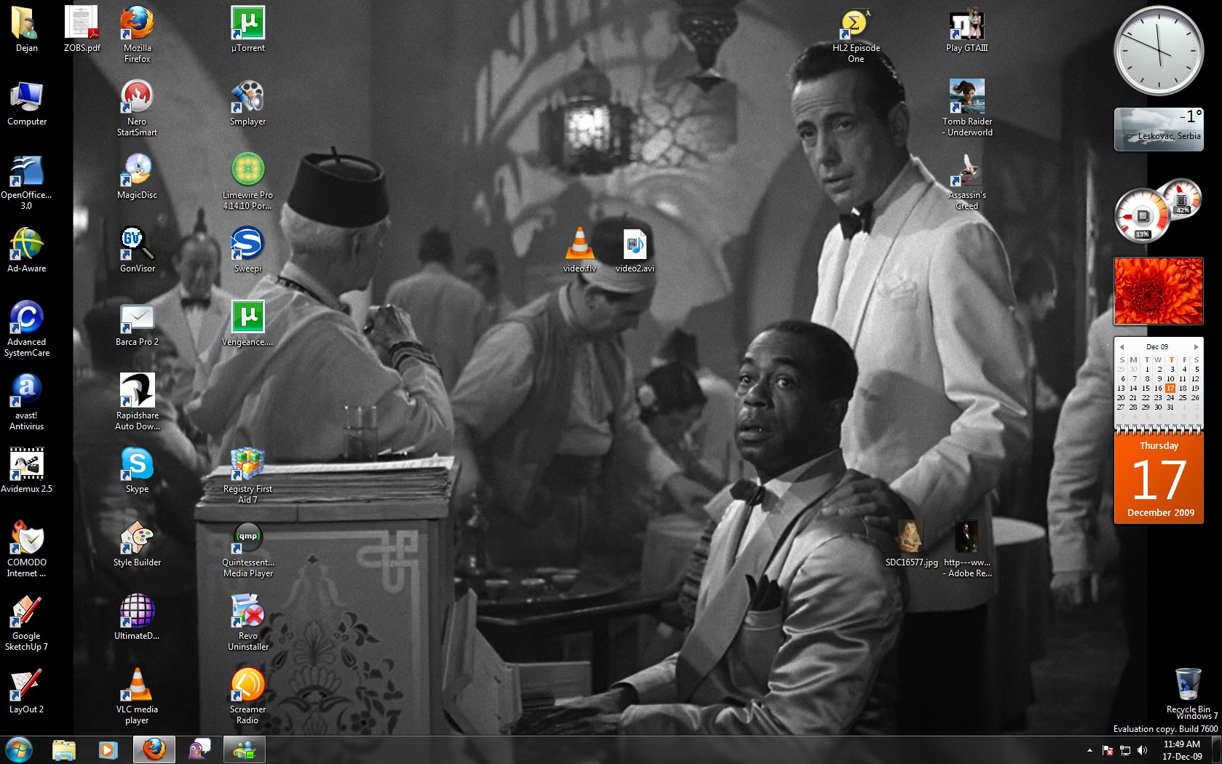Launch Advanced SystemCare

pos(26,328)
